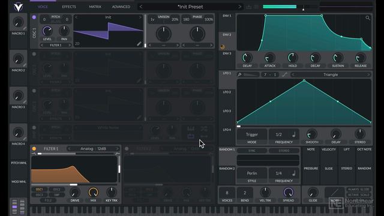Open Filter 1 Analog 12dB type selector
The width and height of the screenshot is (384, 216).
click(x=93, y=149)
